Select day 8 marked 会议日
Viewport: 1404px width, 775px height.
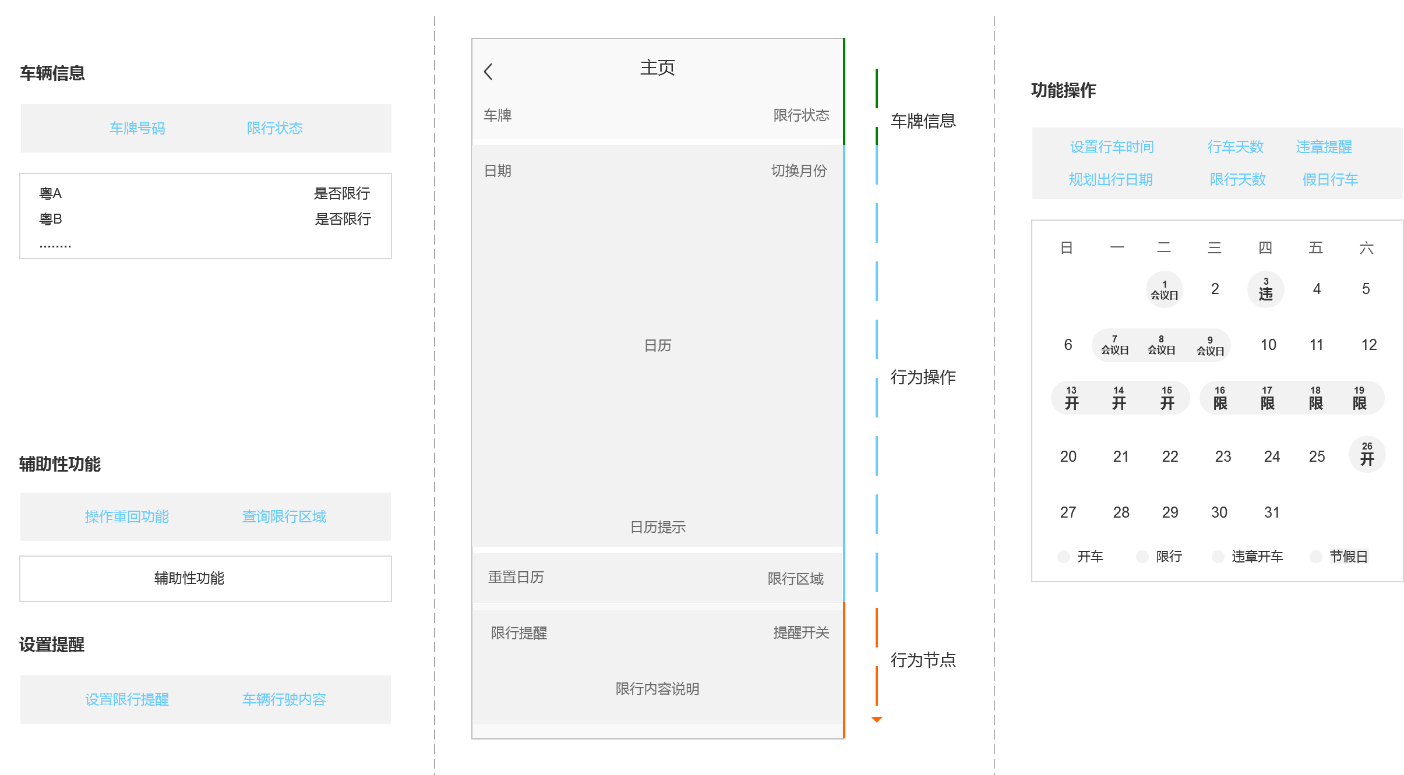(x=1161, y=345)
